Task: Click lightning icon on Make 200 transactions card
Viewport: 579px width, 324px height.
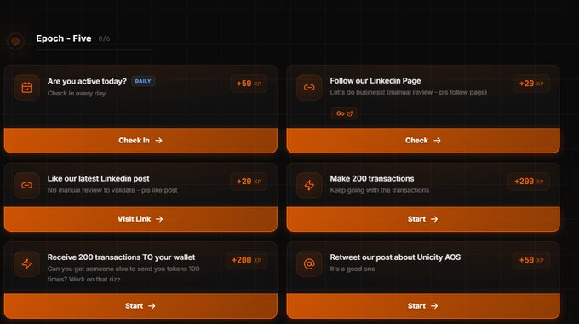Action: pyautogui.click(x=309, y=185)
